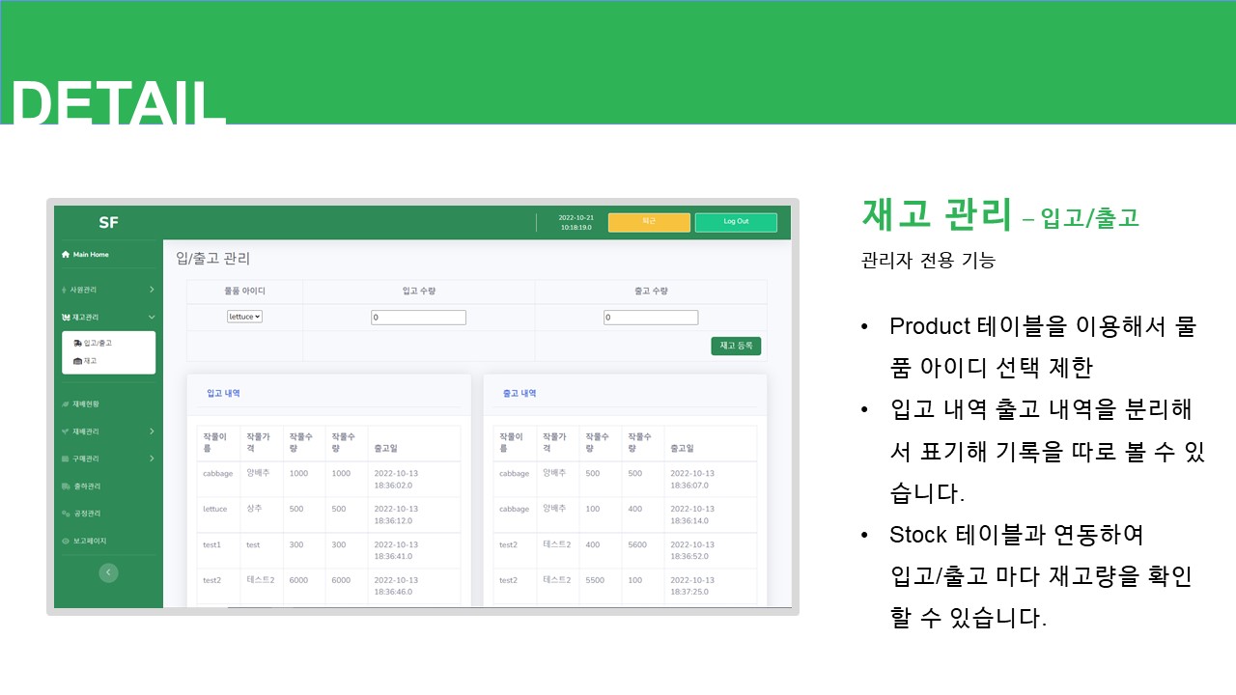The height and width of the screenshot is (695, 1236).
Task: Click the 재배현황 leaf icon
Action: (x=66, y=404)
